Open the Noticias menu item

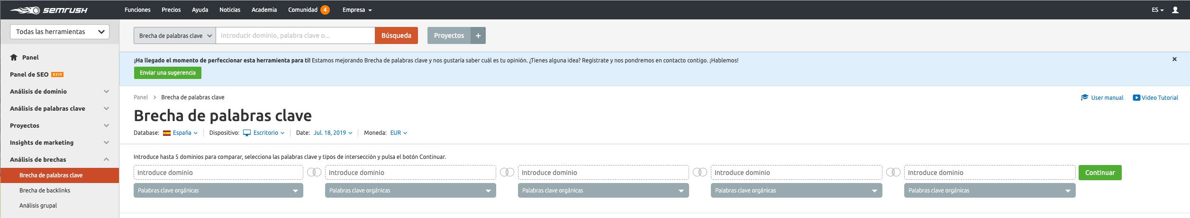pos(230,10)
